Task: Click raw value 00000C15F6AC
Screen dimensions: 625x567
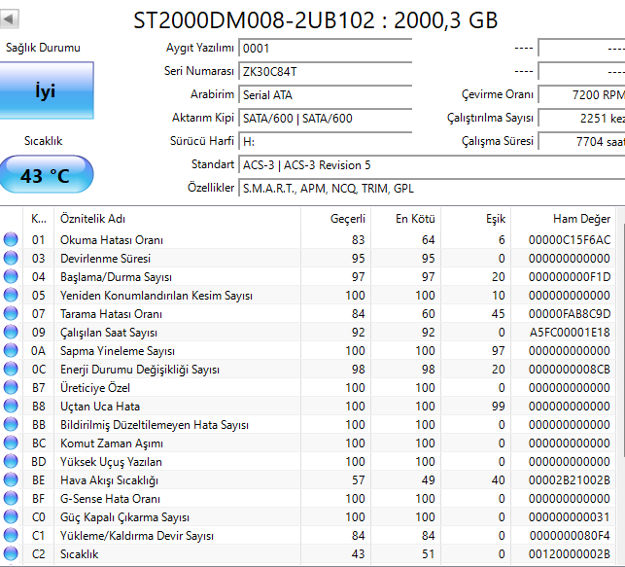Action: pyautogui.click(x=570, y=240)
